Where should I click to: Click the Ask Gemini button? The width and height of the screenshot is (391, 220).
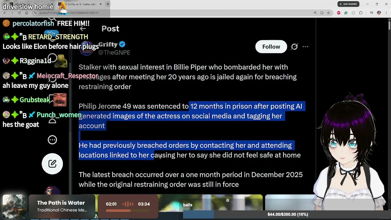[x=348, y=4]
